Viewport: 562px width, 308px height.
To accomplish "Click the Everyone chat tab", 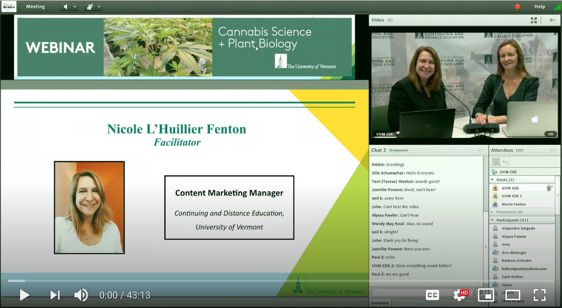I will [x=380, y=303].
